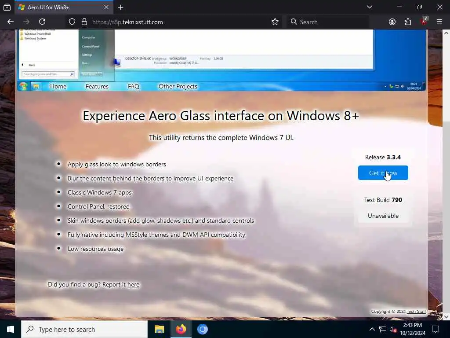Click 'Control Panel, restored' list item

pos(98,207)
